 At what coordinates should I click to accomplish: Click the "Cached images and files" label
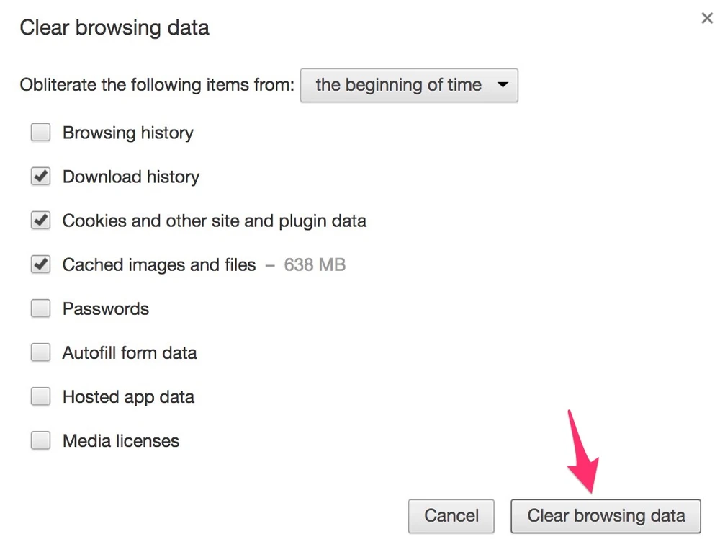(159, 264)
